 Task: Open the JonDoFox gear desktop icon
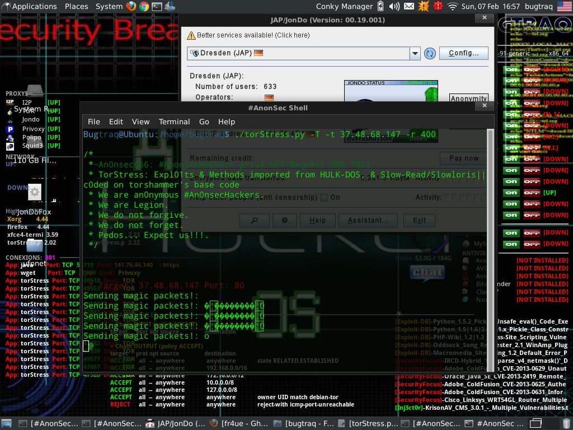tap(34, 192)
